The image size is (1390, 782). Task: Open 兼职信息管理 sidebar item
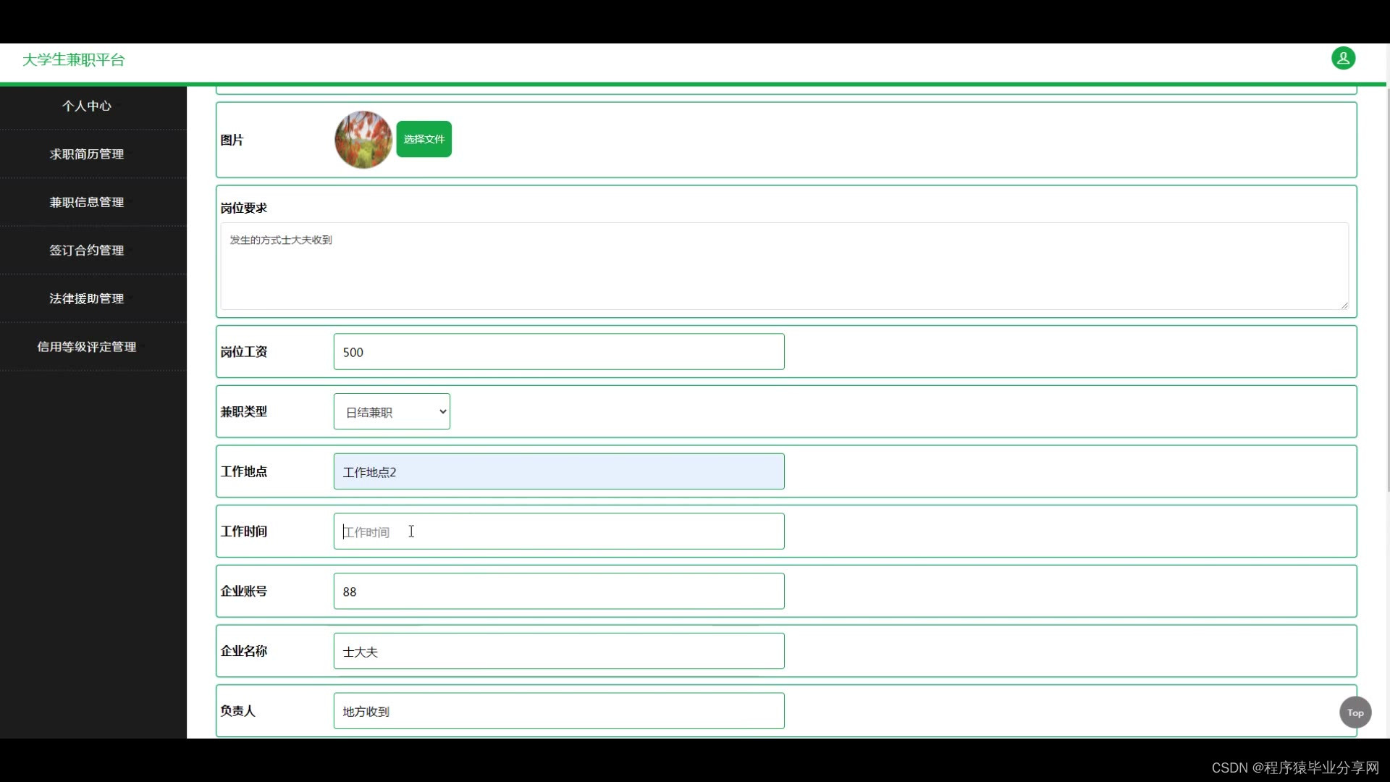87,202
